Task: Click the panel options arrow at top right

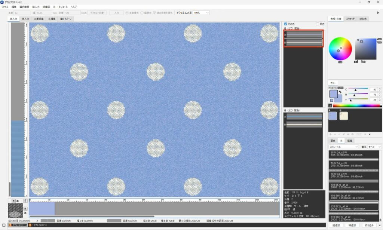Action: pyautogui.click(x=379, y=13)
